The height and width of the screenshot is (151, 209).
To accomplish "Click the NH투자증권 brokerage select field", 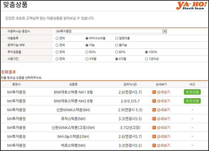I will [x=111, y=31].
